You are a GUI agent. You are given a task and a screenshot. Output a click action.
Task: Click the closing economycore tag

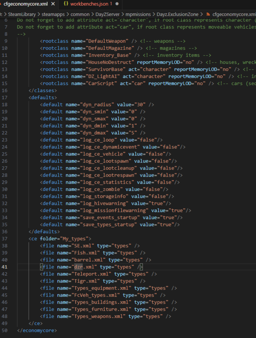point(37,330)
